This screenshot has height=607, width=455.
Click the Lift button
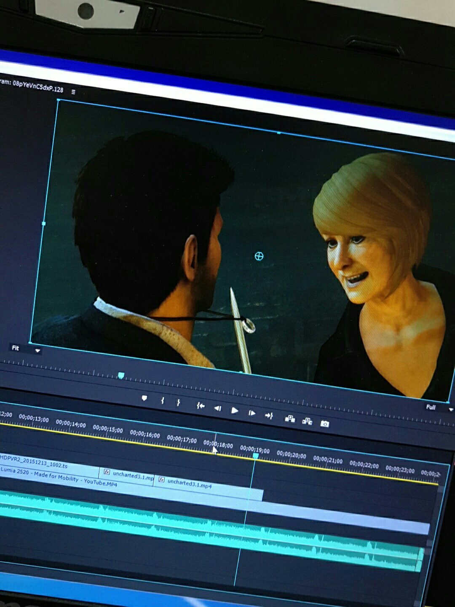pos(290,419)
